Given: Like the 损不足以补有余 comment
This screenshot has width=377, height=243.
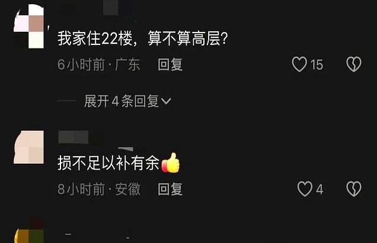Looking at the screenshot, I should pos(305,189).
